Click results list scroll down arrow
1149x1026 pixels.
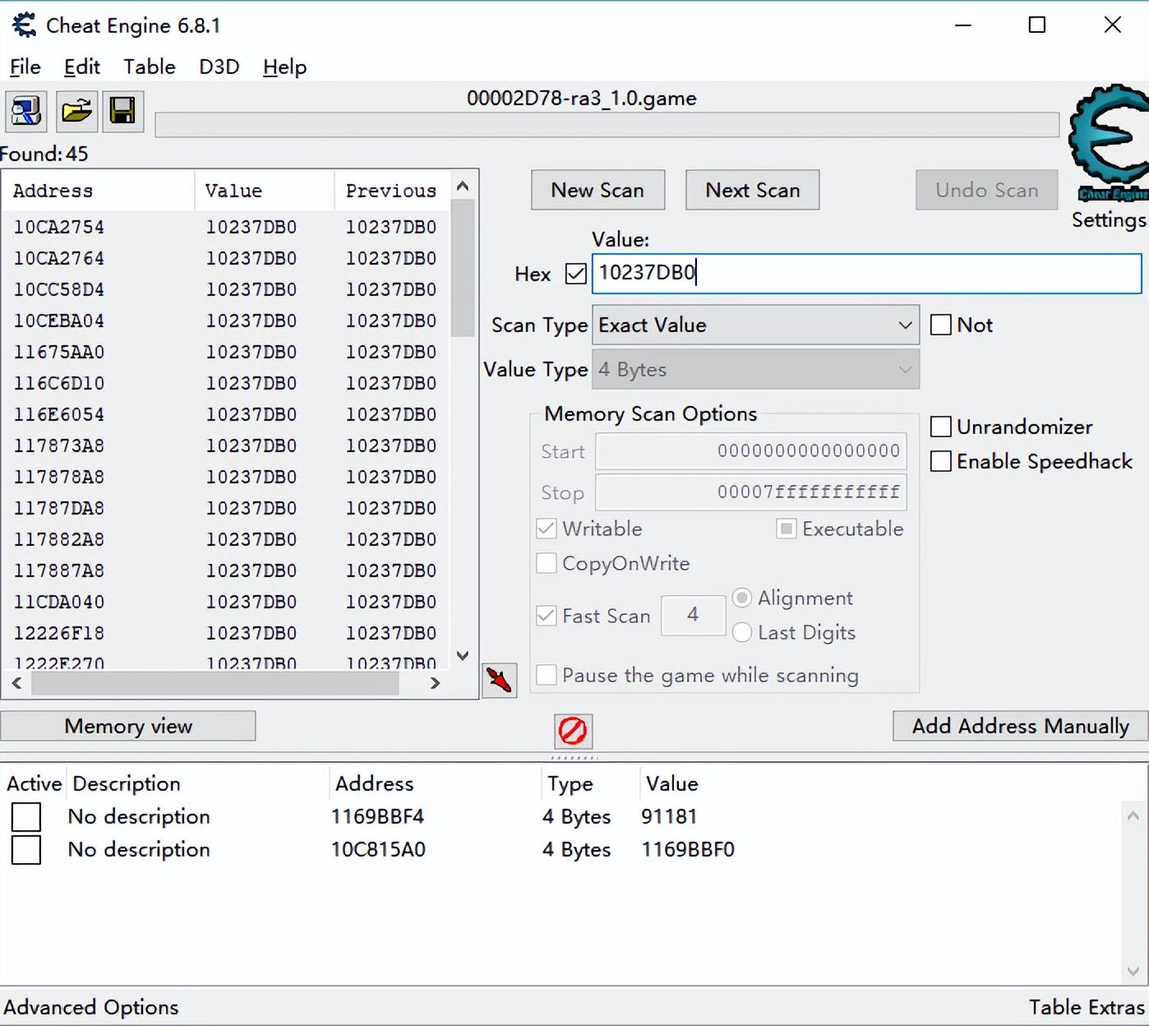pyautogui.click(x=463, y=656)
